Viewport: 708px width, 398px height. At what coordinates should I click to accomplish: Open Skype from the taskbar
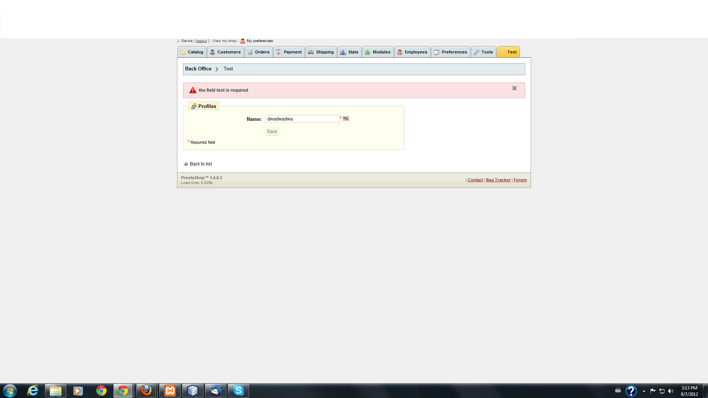[x=238, y=391]
